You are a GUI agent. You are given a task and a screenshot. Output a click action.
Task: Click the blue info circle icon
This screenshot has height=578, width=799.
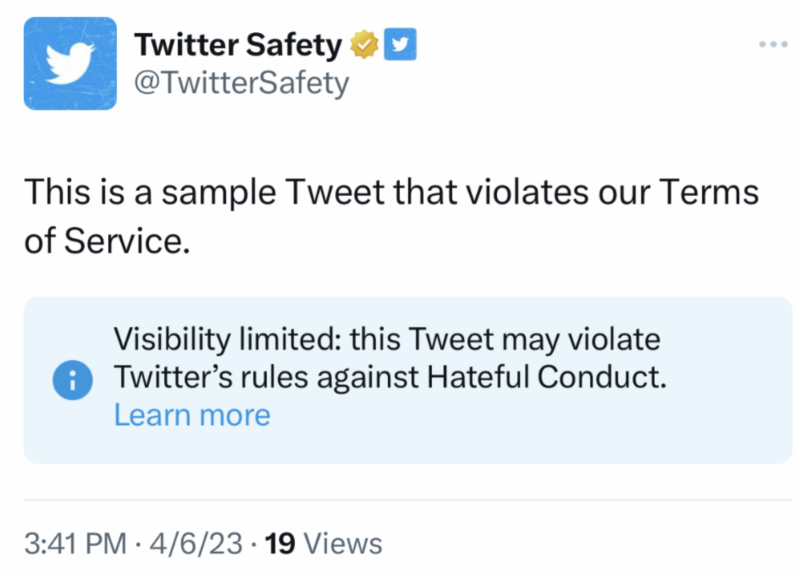click(72, 380)
